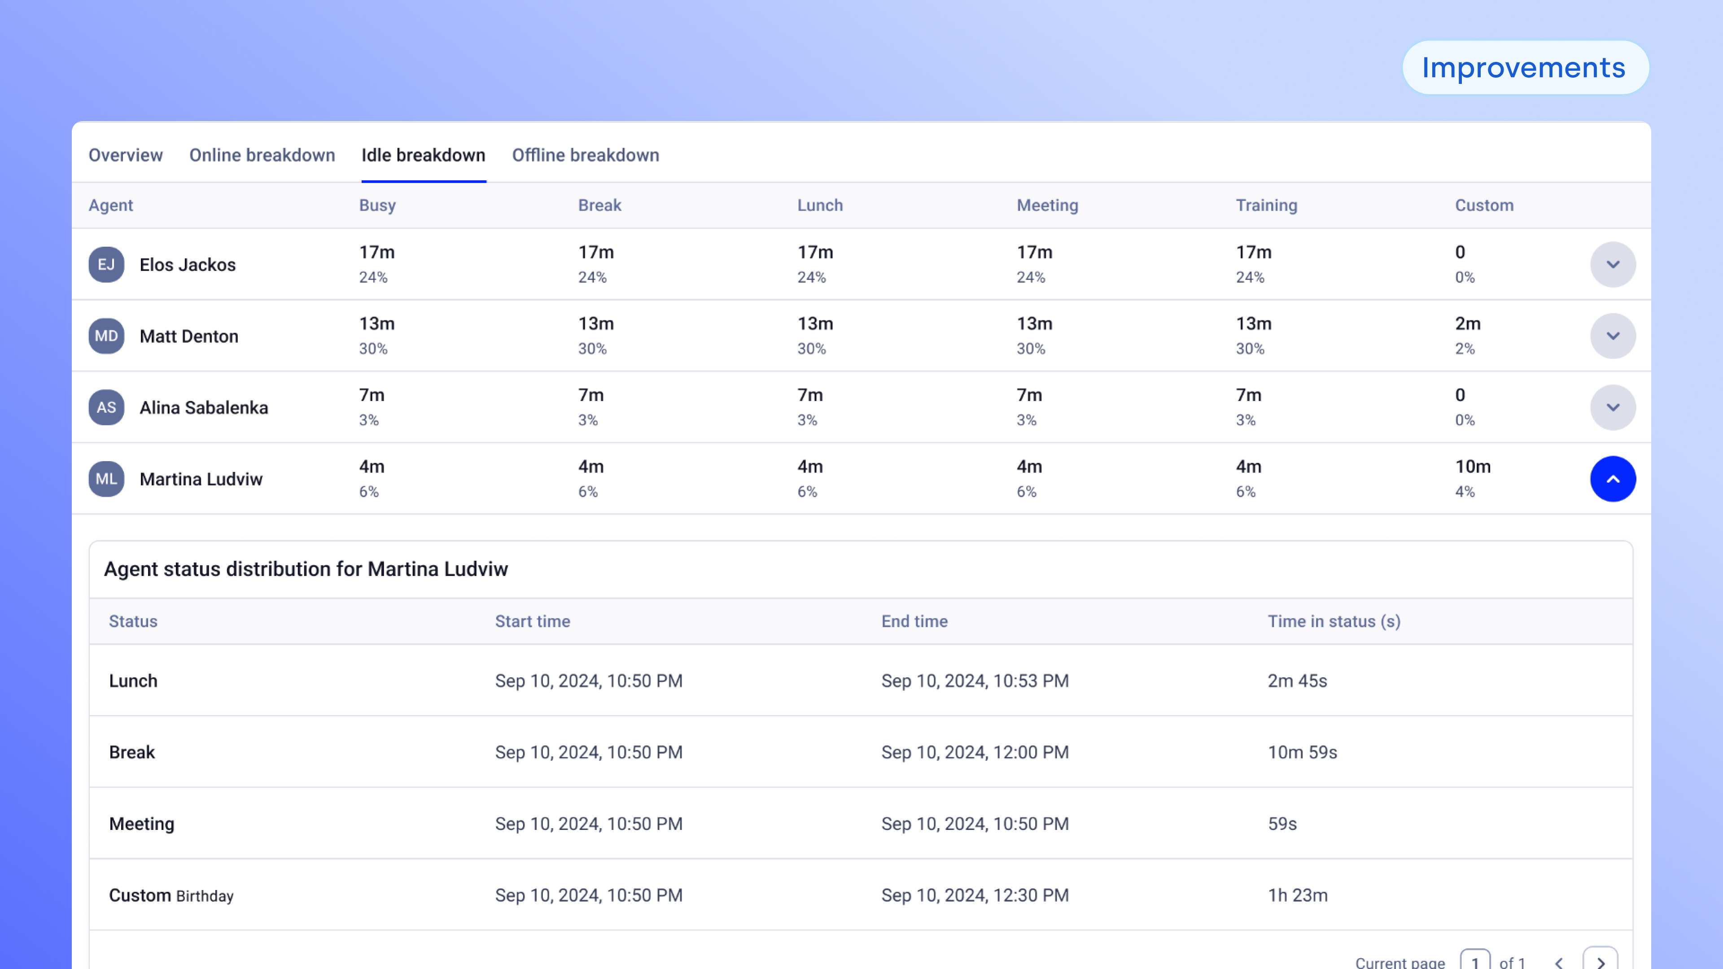Expand Alina Sabalenka row details
This screenshot has height=969, width=1723.
[1613, 407]
